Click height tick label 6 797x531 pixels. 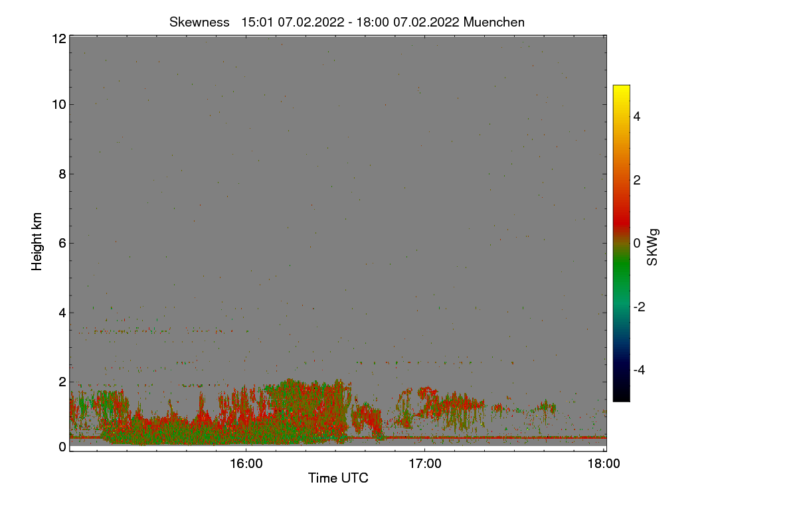click(62, 243)
